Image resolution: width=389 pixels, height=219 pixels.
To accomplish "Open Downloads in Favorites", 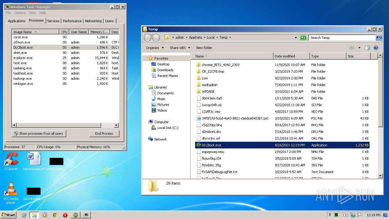I will [165, 70].
